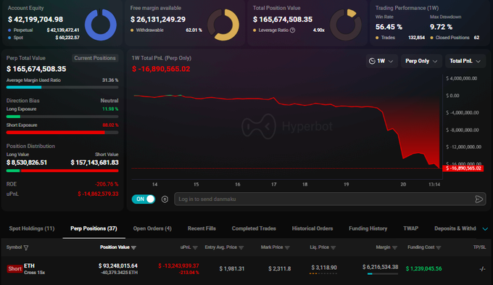This screenshot has height=285, width=493.
Task: Open the Deposits & Withd tab
Action: point(455,228)
